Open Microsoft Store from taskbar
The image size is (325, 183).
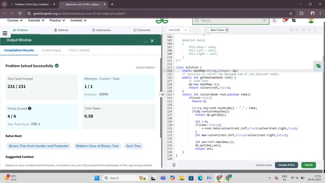[191, 178]
